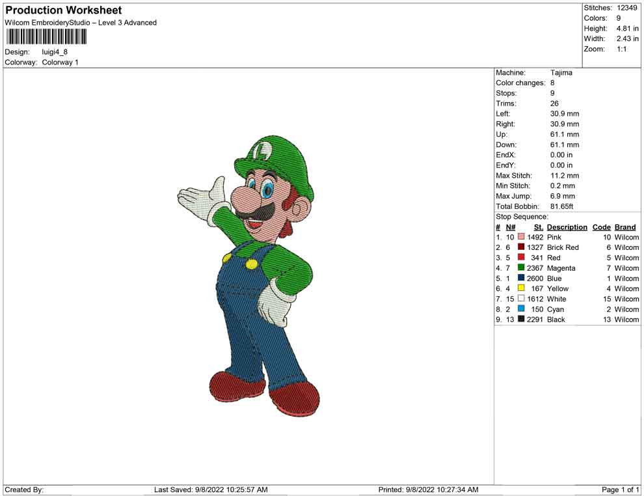The image size is (644, 496).
Task: Select the Cyan color swatch
Action: (521, 309)
